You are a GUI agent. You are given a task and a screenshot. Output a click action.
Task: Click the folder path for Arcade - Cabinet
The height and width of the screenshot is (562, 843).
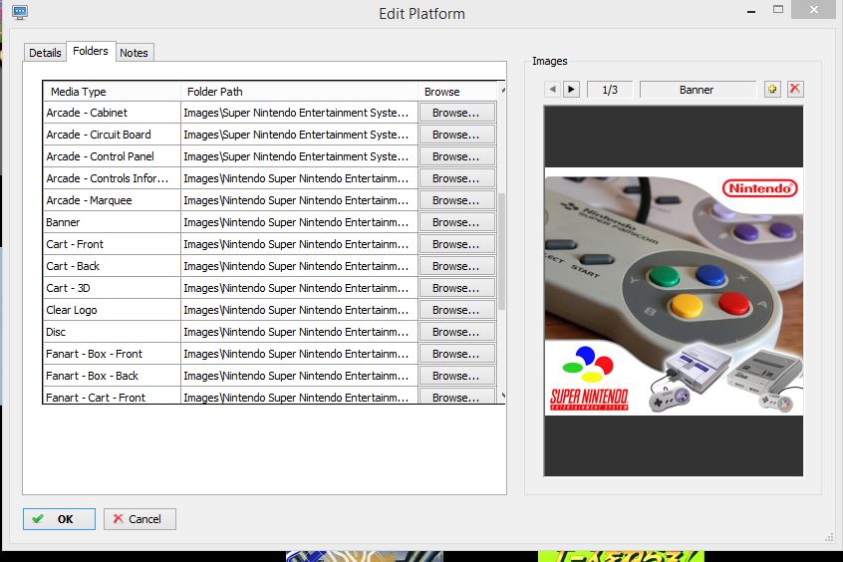(x=300, y=113)
